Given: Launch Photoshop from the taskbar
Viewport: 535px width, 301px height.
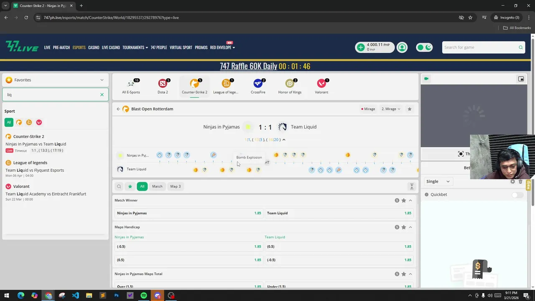Looking at the screenshot, I should pos(116,296).
